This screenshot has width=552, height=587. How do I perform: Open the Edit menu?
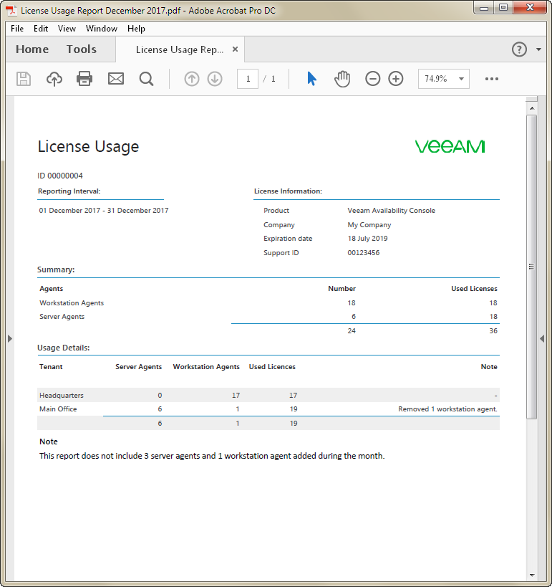coord(41,29)
